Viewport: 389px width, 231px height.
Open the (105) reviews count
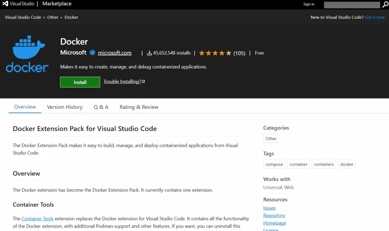(x=239, y=53)
